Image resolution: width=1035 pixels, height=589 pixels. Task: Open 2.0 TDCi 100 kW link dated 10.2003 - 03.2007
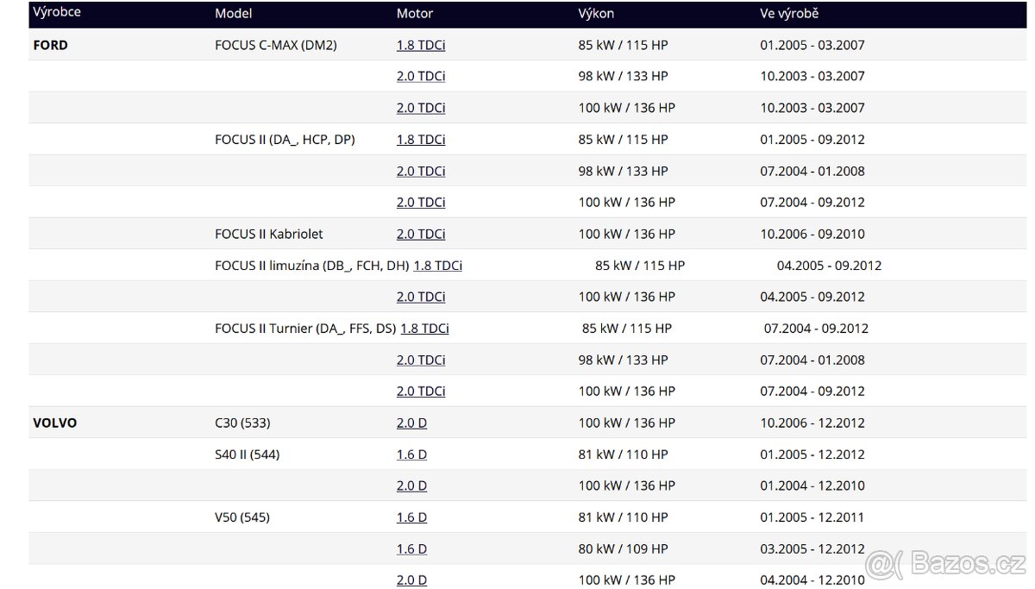tap(421, 108)
